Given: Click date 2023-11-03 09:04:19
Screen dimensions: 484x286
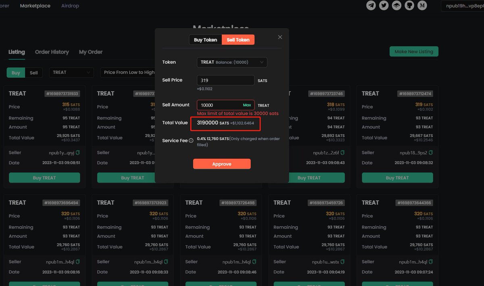Looking at the screenshot, I should tap(325, 272).
